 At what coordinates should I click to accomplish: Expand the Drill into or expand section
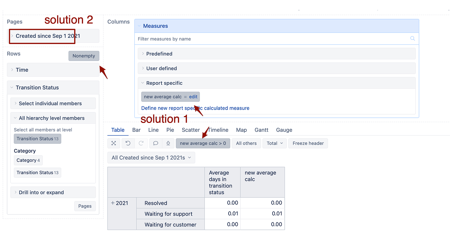[41, 192]
